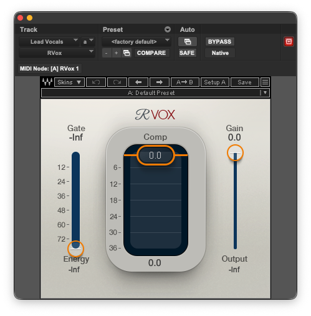Toggle automation SAFE mode
This screenshot has height=316, width=311.
coord(187,53)
